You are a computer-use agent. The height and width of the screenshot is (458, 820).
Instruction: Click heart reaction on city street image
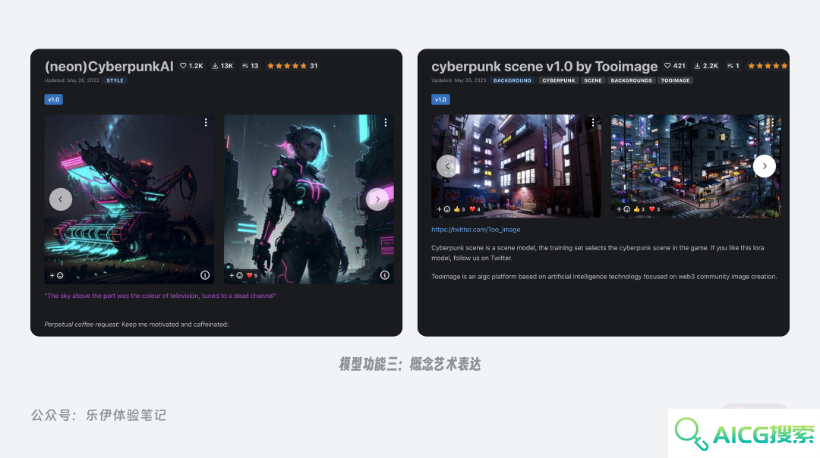click(x=654, y=209)
